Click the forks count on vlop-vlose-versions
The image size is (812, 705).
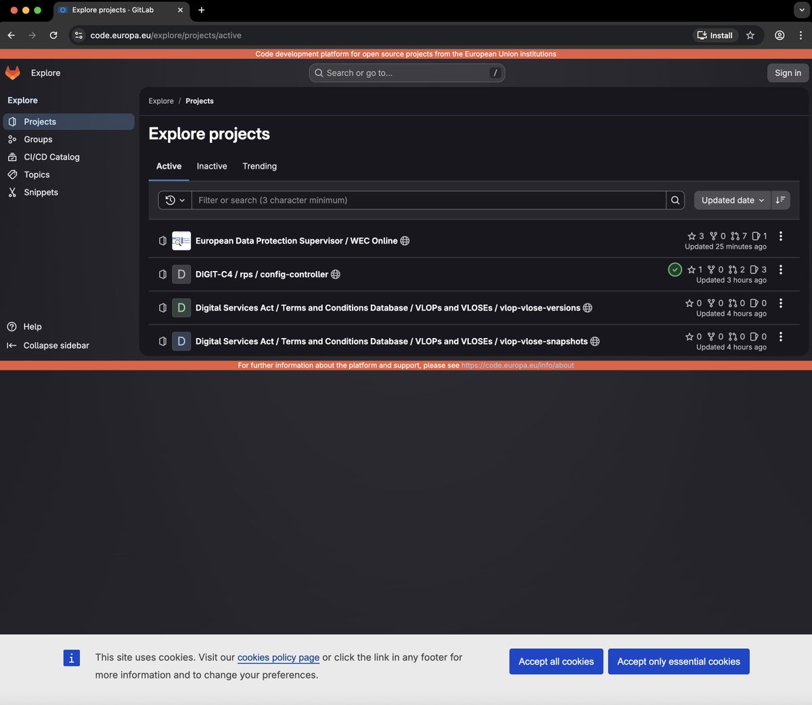point(715,303)
